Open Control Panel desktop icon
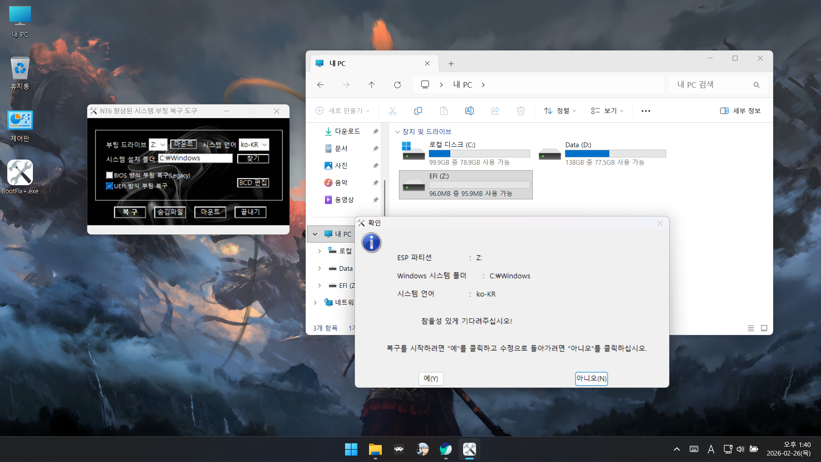Image resolution: width=821 pixels, height=462 pixels. tap(20, 121)
